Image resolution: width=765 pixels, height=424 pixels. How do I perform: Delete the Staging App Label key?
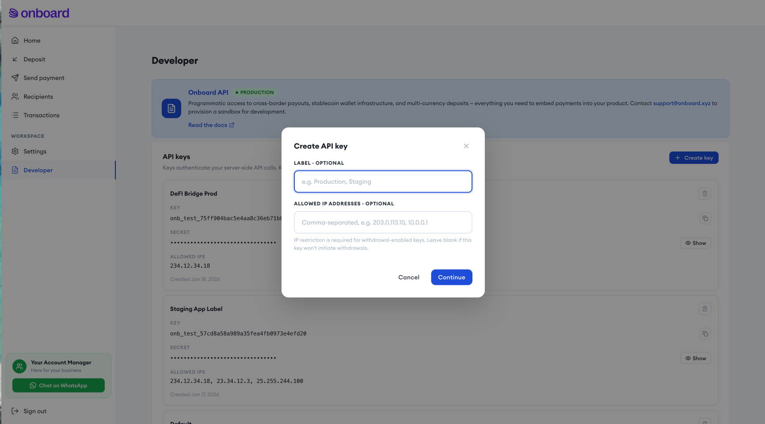point(705,309)
